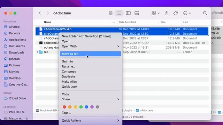Open Desktop in the sidebar

[15, 78]
